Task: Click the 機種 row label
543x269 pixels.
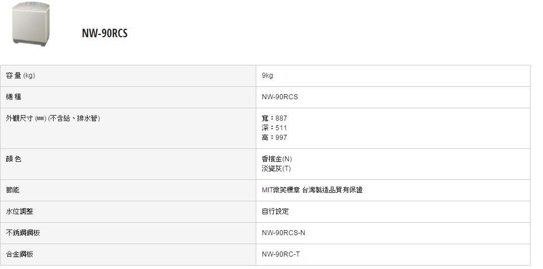Action: (x=14, y=97)
